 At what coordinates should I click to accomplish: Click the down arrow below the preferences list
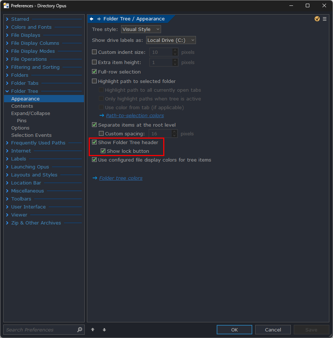pyautogui.click(x=104, y=330)
